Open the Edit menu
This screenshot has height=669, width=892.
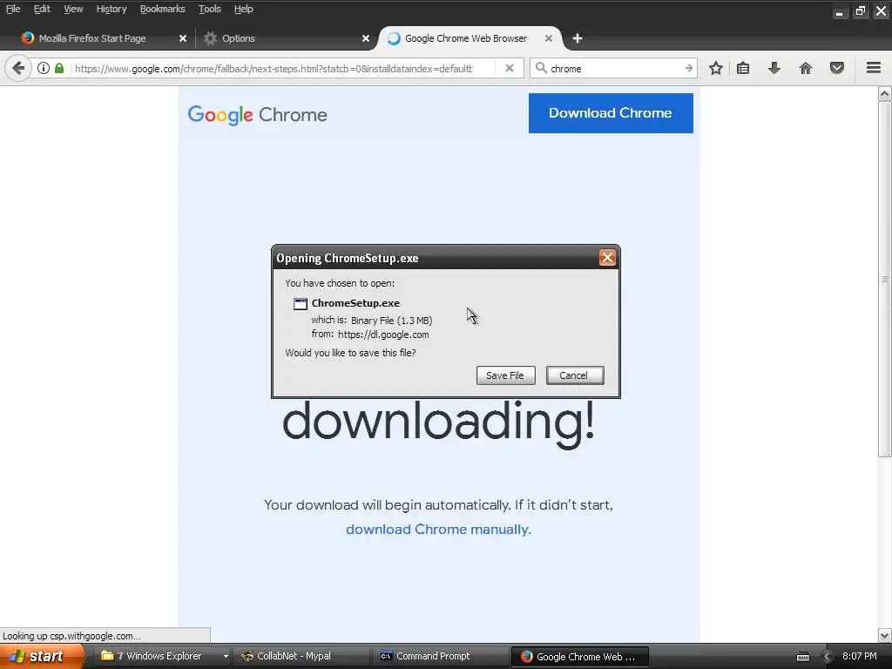coord(42,9)
